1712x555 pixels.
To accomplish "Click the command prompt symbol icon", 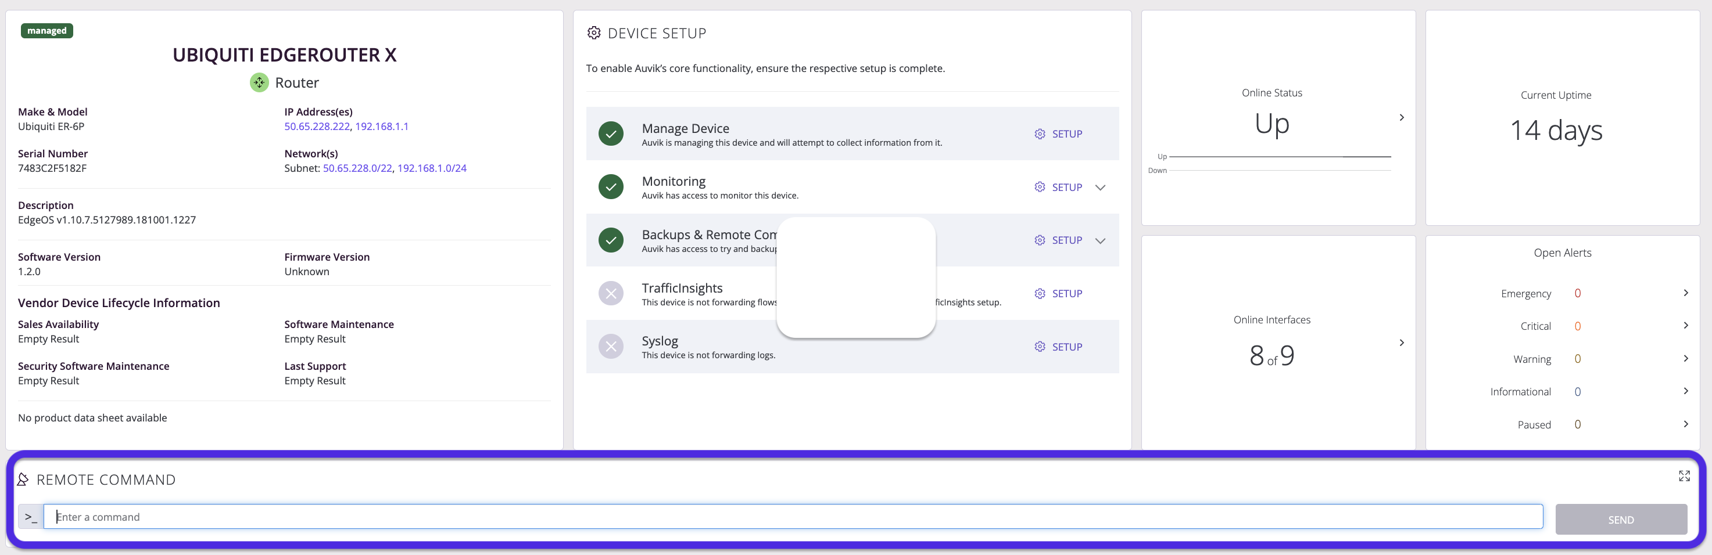I will tap(31, 517).
